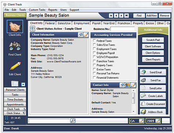Image resolution: width=174 pixels, height=133 pixels.
Task: Open contacts people icon in Contact Info
Action: pos(128,85)
